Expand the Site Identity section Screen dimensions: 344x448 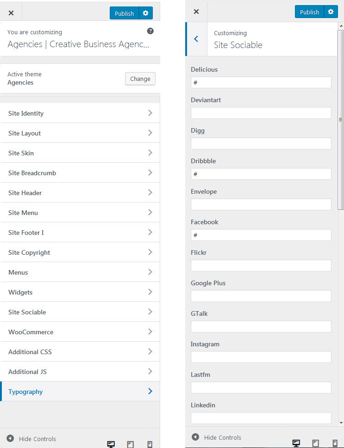click(x=80, y=113)
